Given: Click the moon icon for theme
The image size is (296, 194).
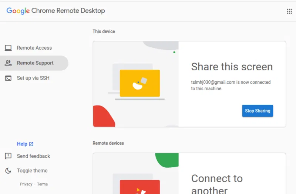Looking at the screenshot, I should coord(8,171).
